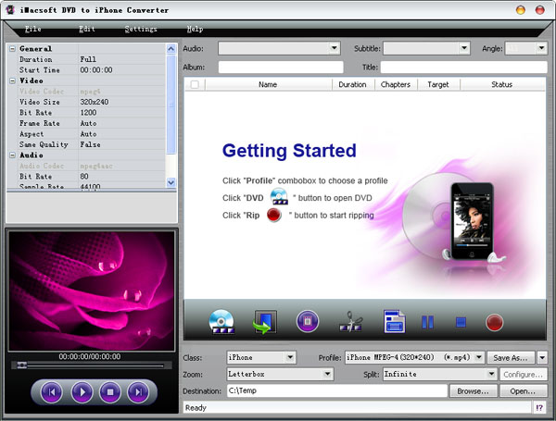The height and width of the screenshot is (421, 556).
Task: Click the load iPhone device toolbar icon
Action: [264, 322]
